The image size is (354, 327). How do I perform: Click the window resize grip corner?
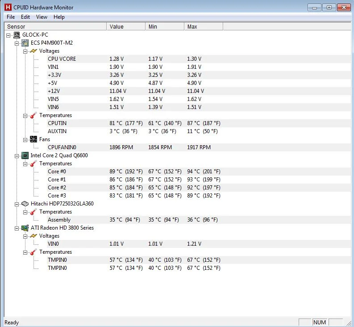click(349, 323)
